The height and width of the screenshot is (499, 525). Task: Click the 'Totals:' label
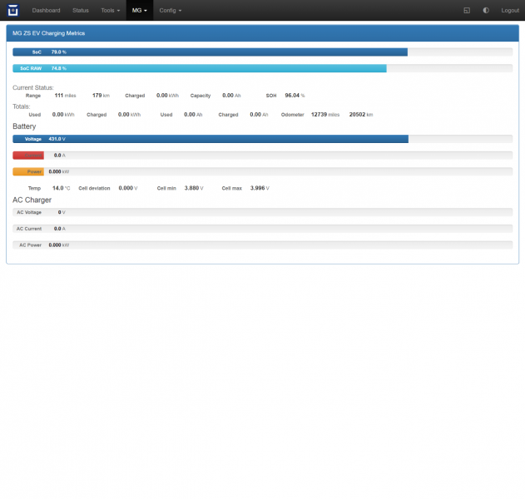tap(22, 106)
